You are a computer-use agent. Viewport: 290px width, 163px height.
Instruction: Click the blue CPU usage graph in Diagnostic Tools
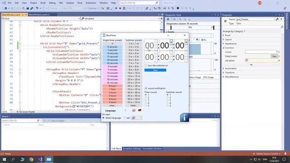(195, 49)
